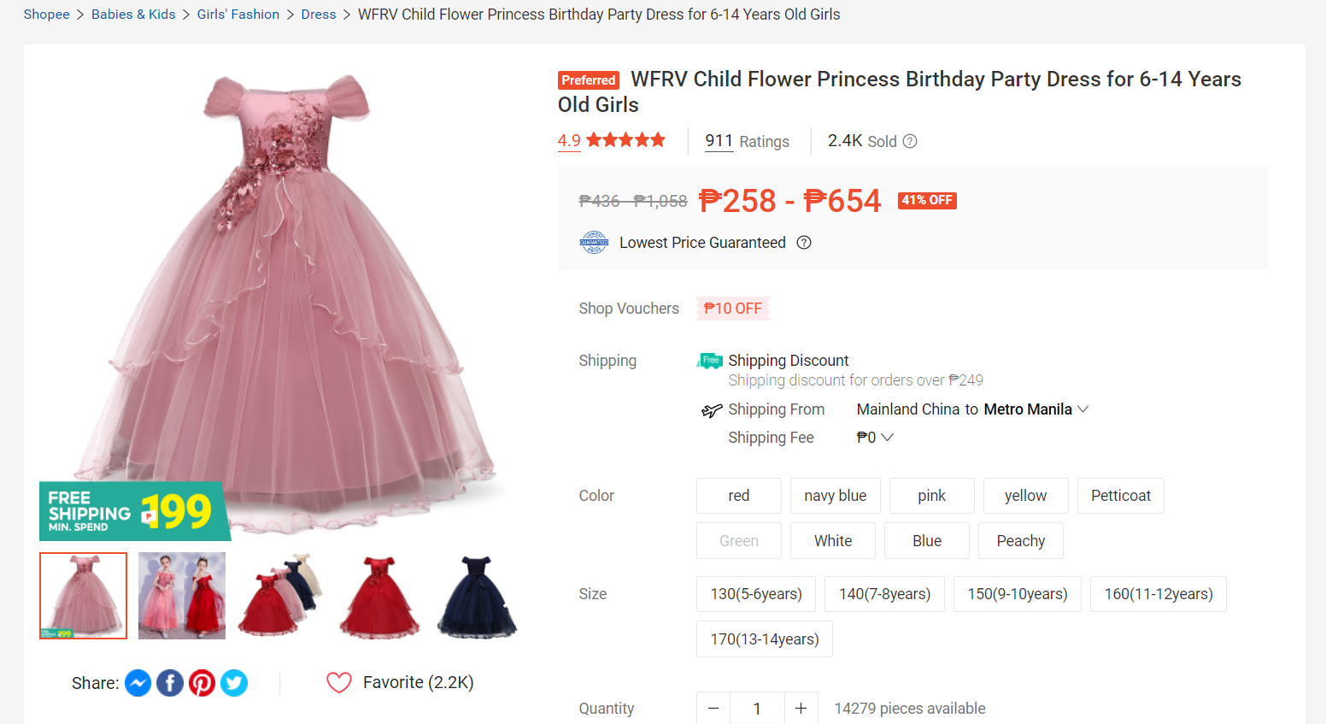The image size is (1326, 724).
Task: Share product on Facebook
Action: point(170,683)
